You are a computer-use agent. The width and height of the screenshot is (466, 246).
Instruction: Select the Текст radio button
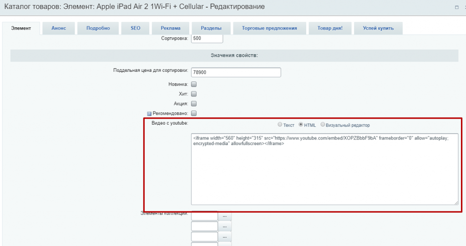(280, 125)
